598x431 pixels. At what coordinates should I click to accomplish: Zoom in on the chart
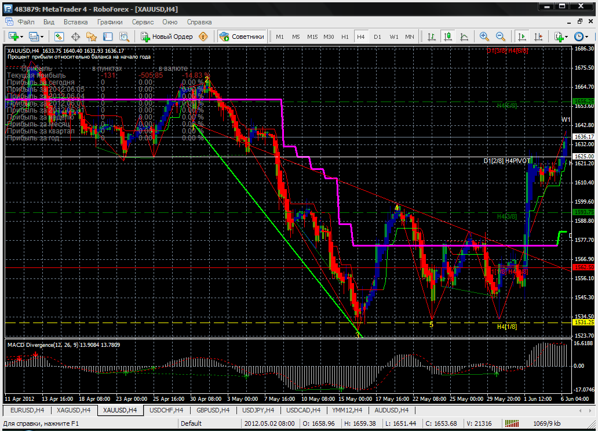tap(484, 37)
